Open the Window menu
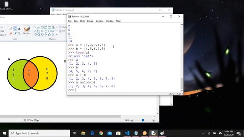The image size is (244, 137). pyautogui.click(x=109, y=21)
